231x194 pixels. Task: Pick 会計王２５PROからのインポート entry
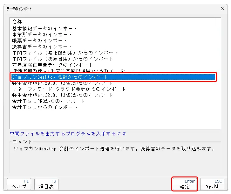(x=49, y=101)
